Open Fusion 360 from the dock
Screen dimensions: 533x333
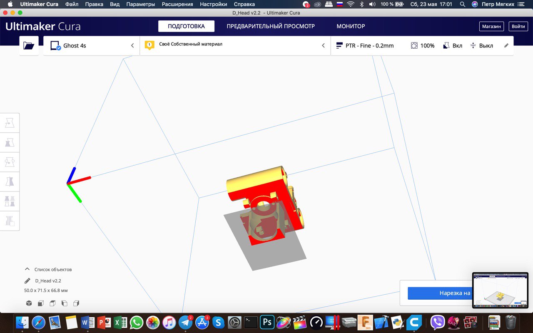click(365, 322)
